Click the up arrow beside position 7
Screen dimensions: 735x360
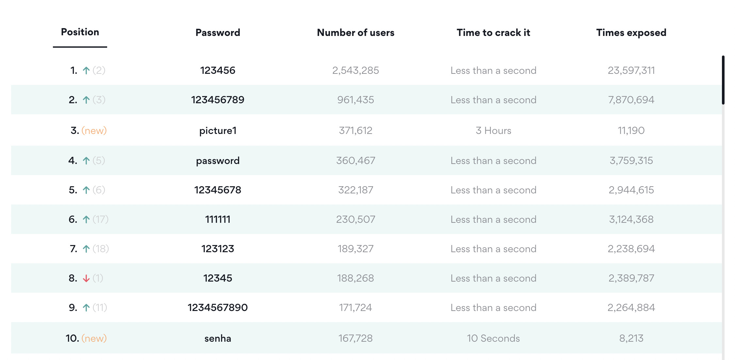point(86,249)
